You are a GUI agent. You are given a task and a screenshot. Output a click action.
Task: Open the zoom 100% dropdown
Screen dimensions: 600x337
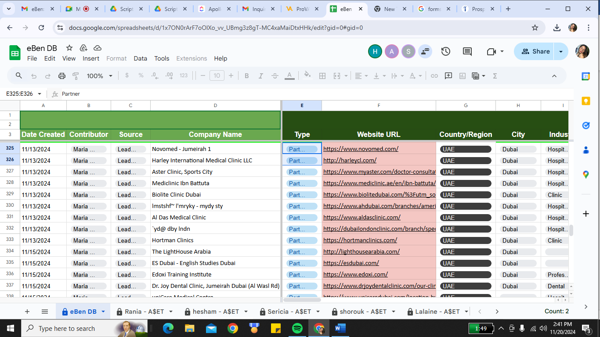(100, 76)
